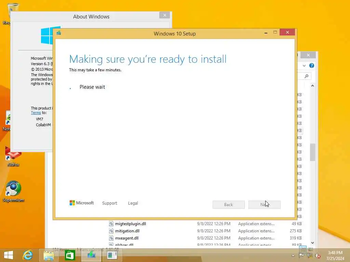
Task: Click the Microsoft logo in Setup
Action: (81, 203)
